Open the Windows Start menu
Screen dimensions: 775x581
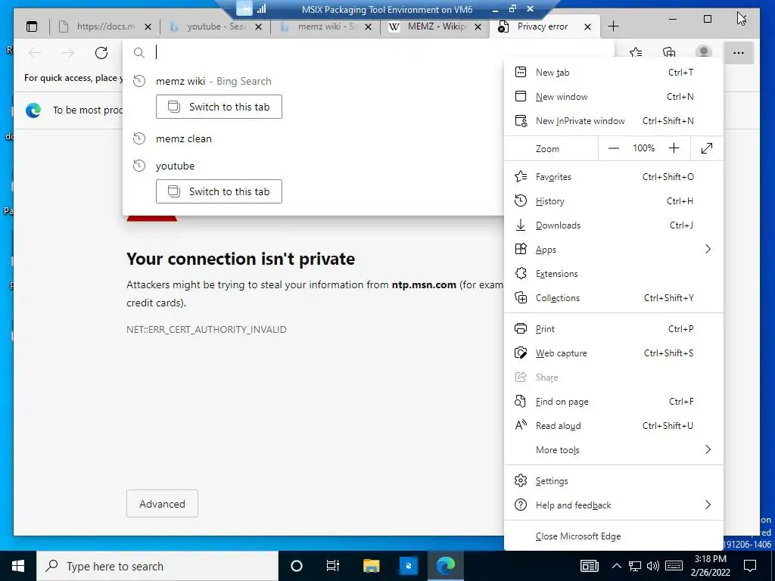click(x=18, y=566)
